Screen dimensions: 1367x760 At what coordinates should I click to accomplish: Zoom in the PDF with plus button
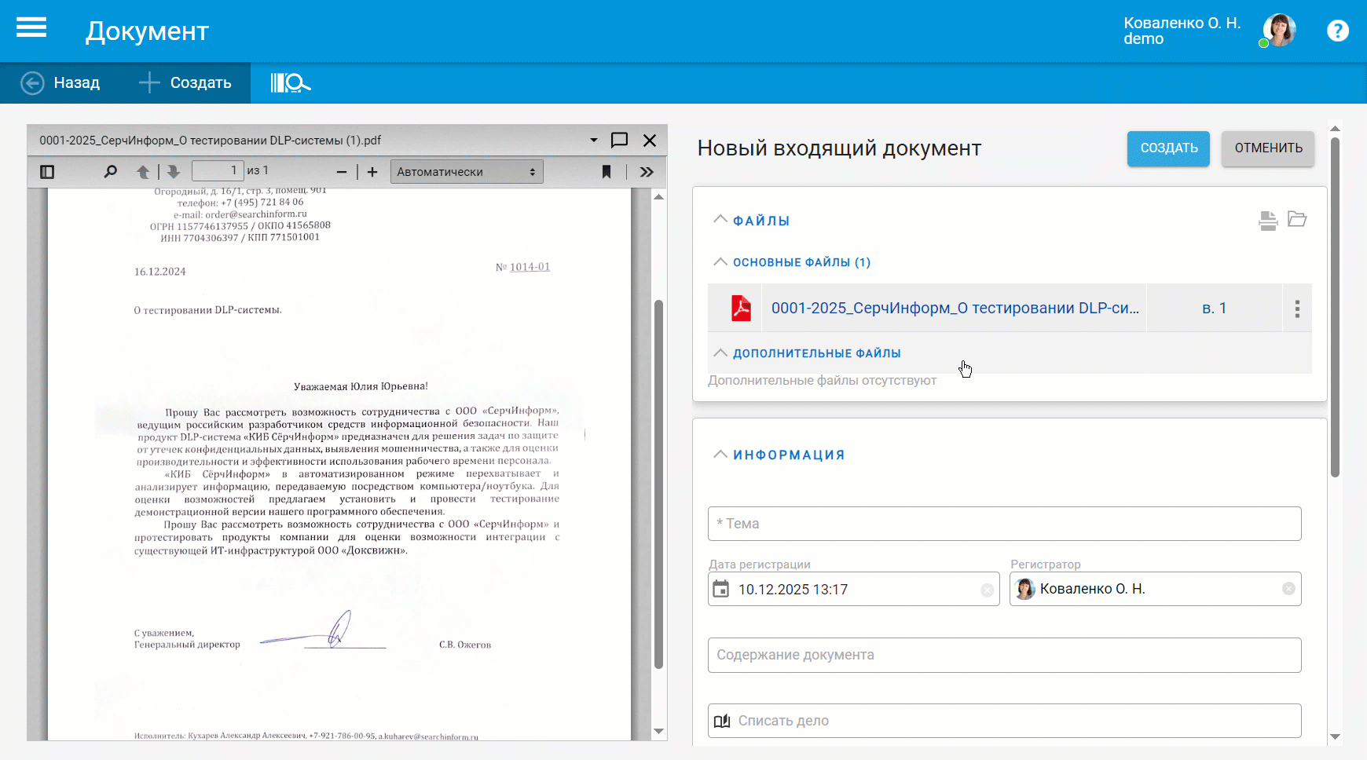pos(372,172)
